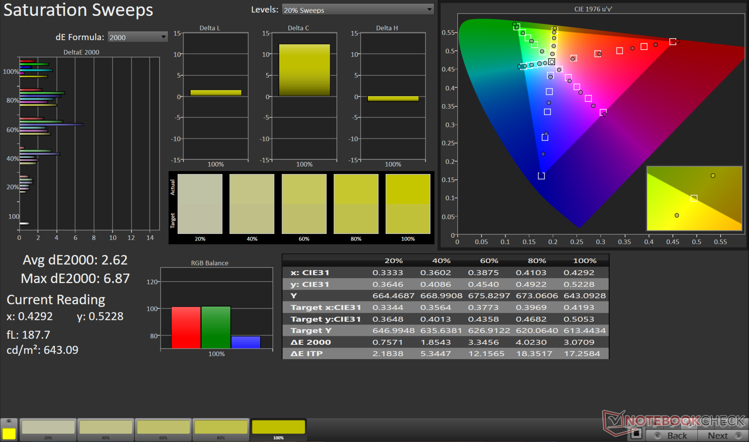Click the 20% Actual/Target comparison patch
Screen dimensions: 749x442
tap(200, 204)
